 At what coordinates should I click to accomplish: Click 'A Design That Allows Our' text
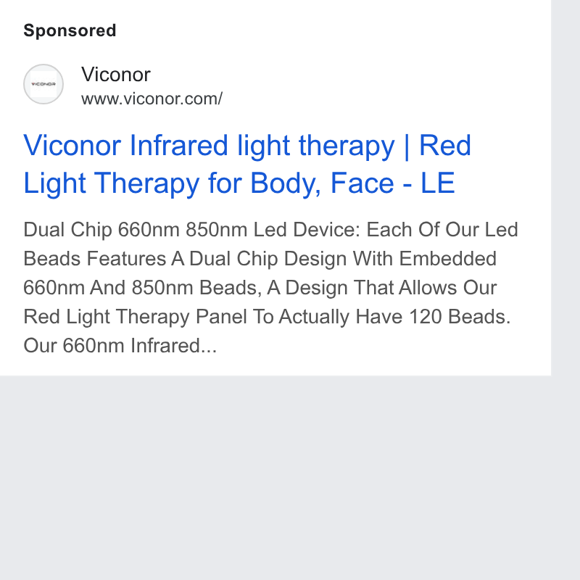[382, 288]
